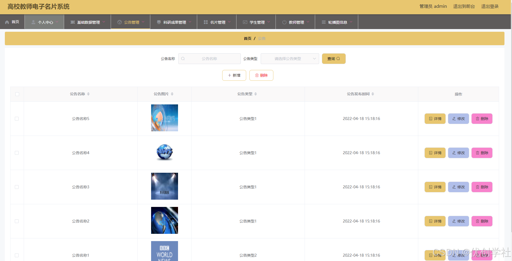Click sort arrows on 公告图片 column
Viewport: 512px width, 261px height.
pos(172,94)
